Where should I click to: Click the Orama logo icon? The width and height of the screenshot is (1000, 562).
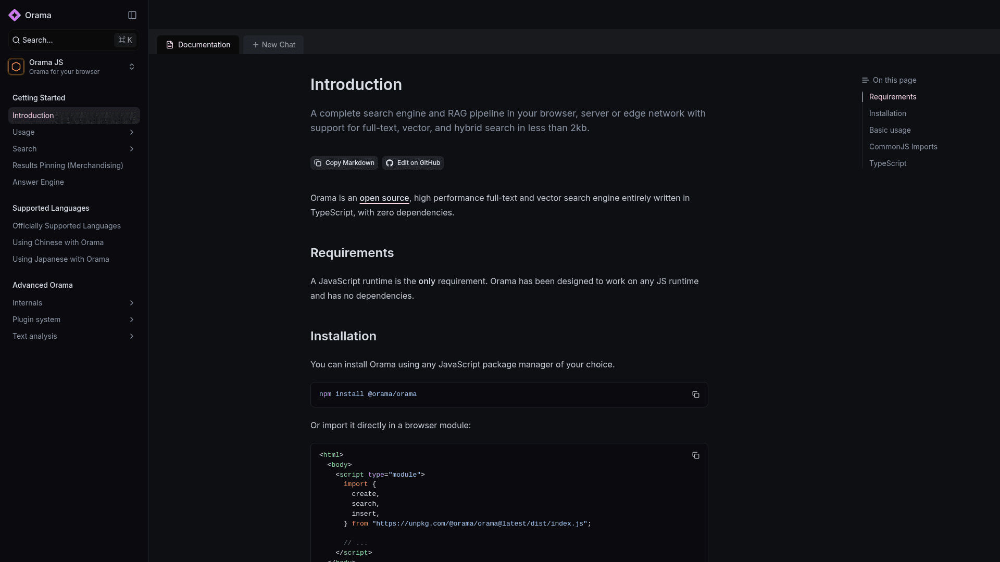(x=15, y=15)
